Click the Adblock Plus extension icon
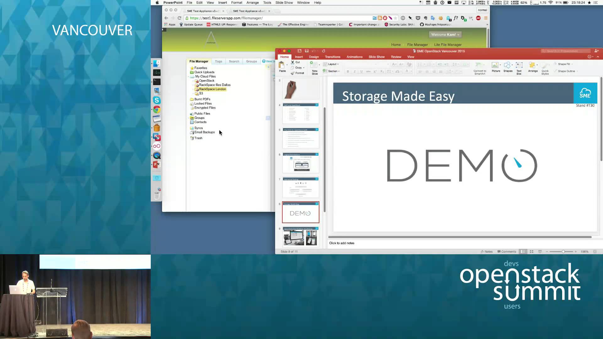Viewport: 603px width, 339px height. pos(478,18)
